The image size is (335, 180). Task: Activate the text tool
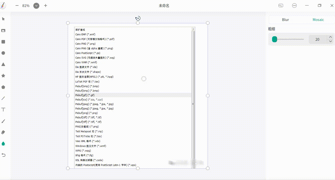pos(4,109)
